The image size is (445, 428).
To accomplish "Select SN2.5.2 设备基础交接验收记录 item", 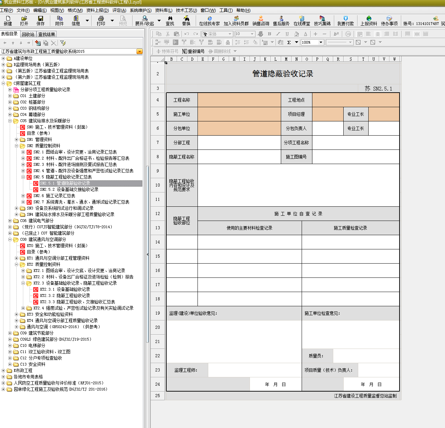I will pos(69,189).
